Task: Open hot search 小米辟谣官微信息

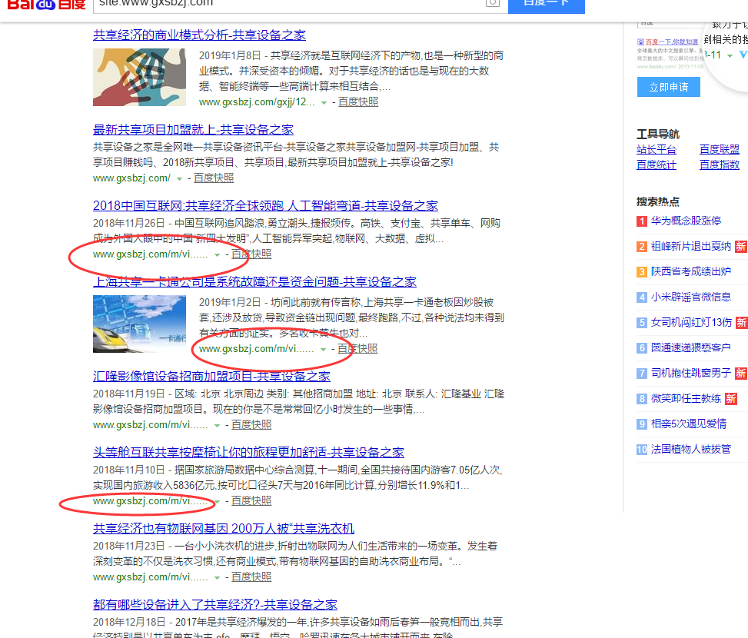Action: 691,297
